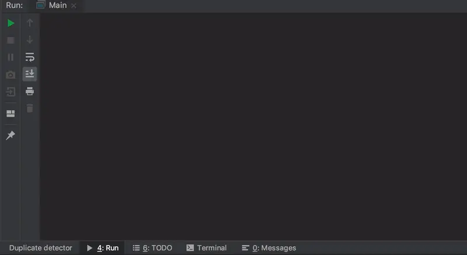The height and width of the screenshot is (255, 467).
Task: Select the Main run tab
Action: (52, 5)
